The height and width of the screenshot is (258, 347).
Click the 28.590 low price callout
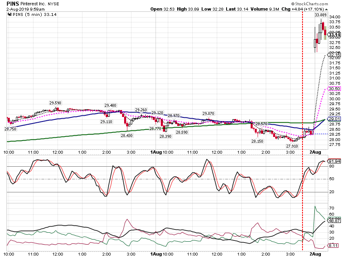pos(182,132)
